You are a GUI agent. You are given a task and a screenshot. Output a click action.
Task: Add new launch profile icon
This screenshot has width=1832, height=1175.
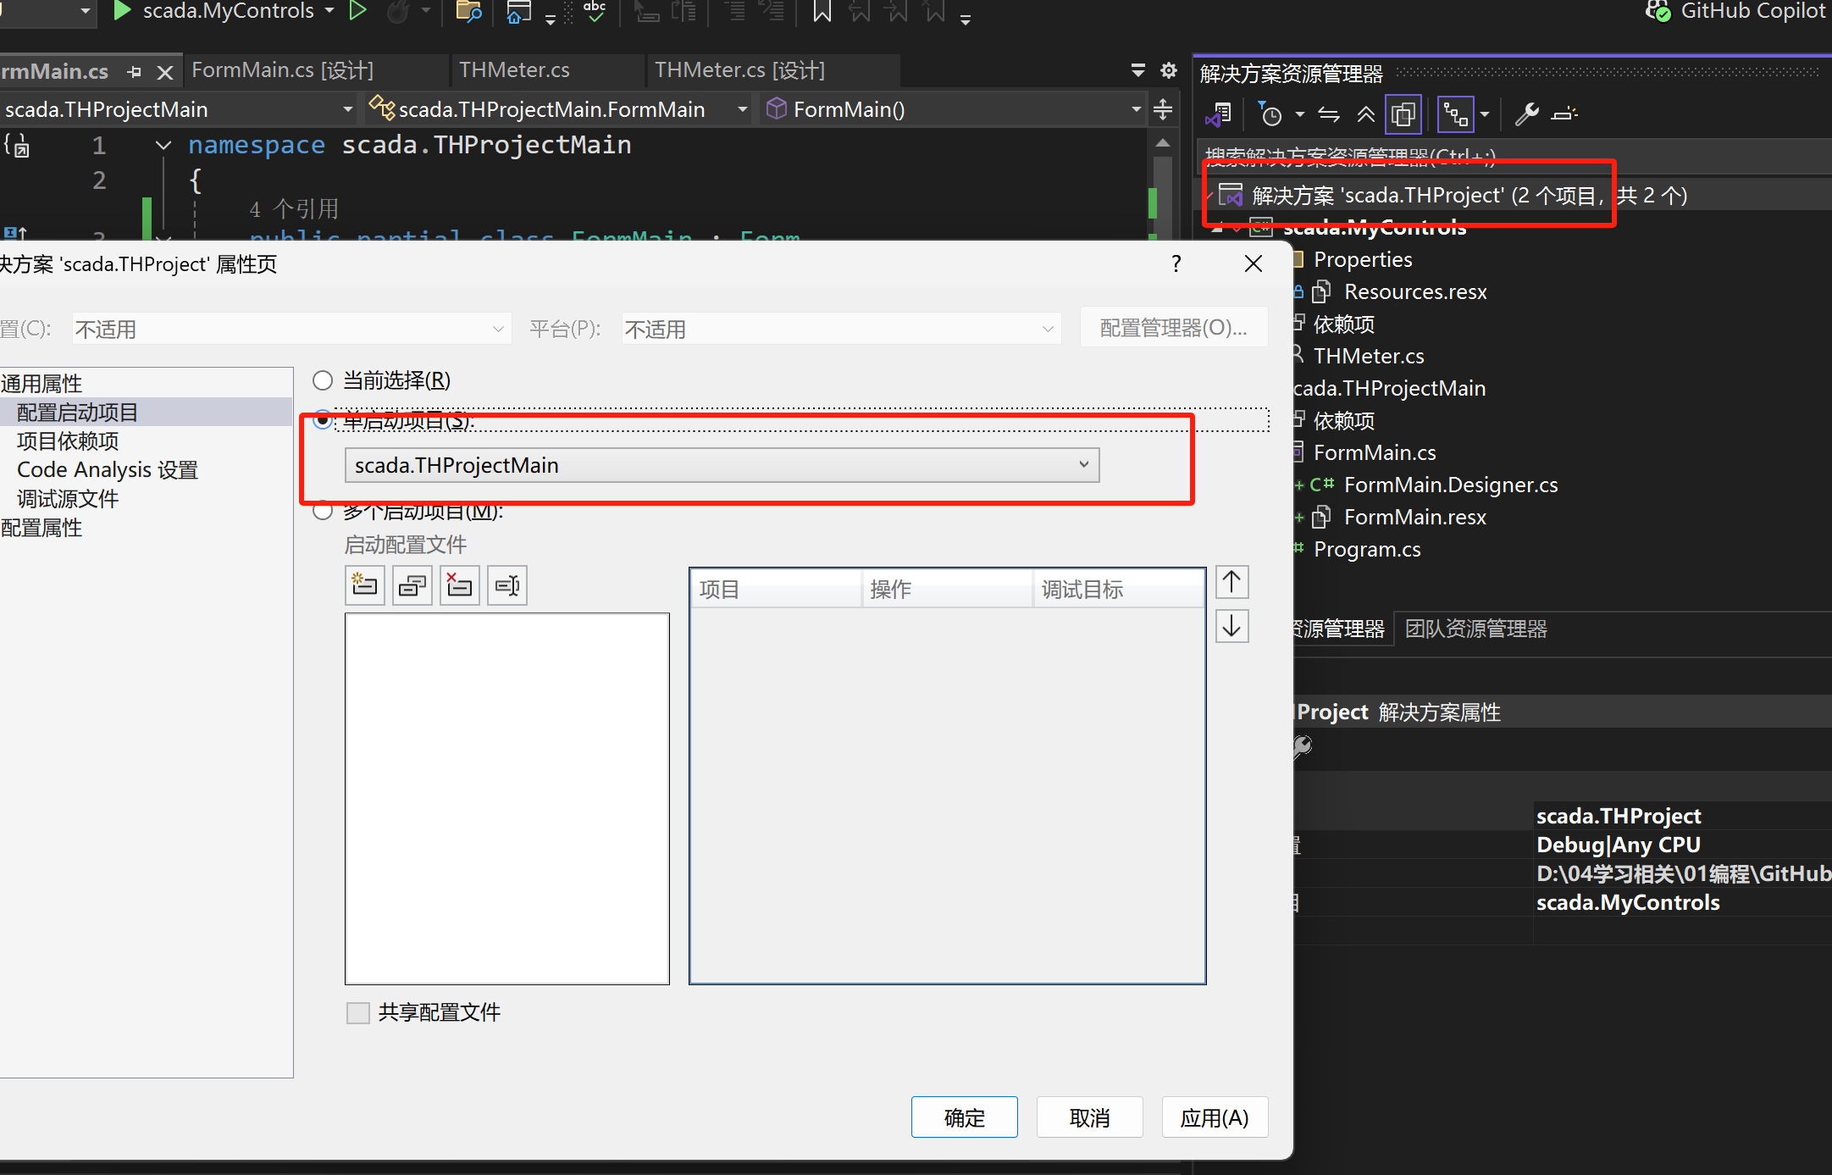(365, 585)
